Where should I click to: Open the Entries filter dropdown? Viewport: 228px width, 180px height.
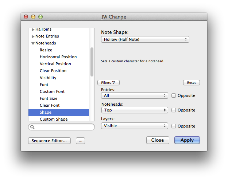[134, 95]
